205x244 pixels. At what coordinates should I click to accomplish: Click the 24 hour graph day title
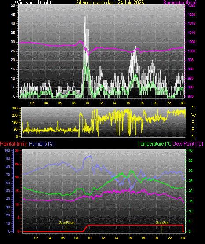(110, 3)
